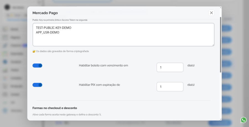Focus the PIX expiração days field
The image size is (249, 127).
[170, 87]
